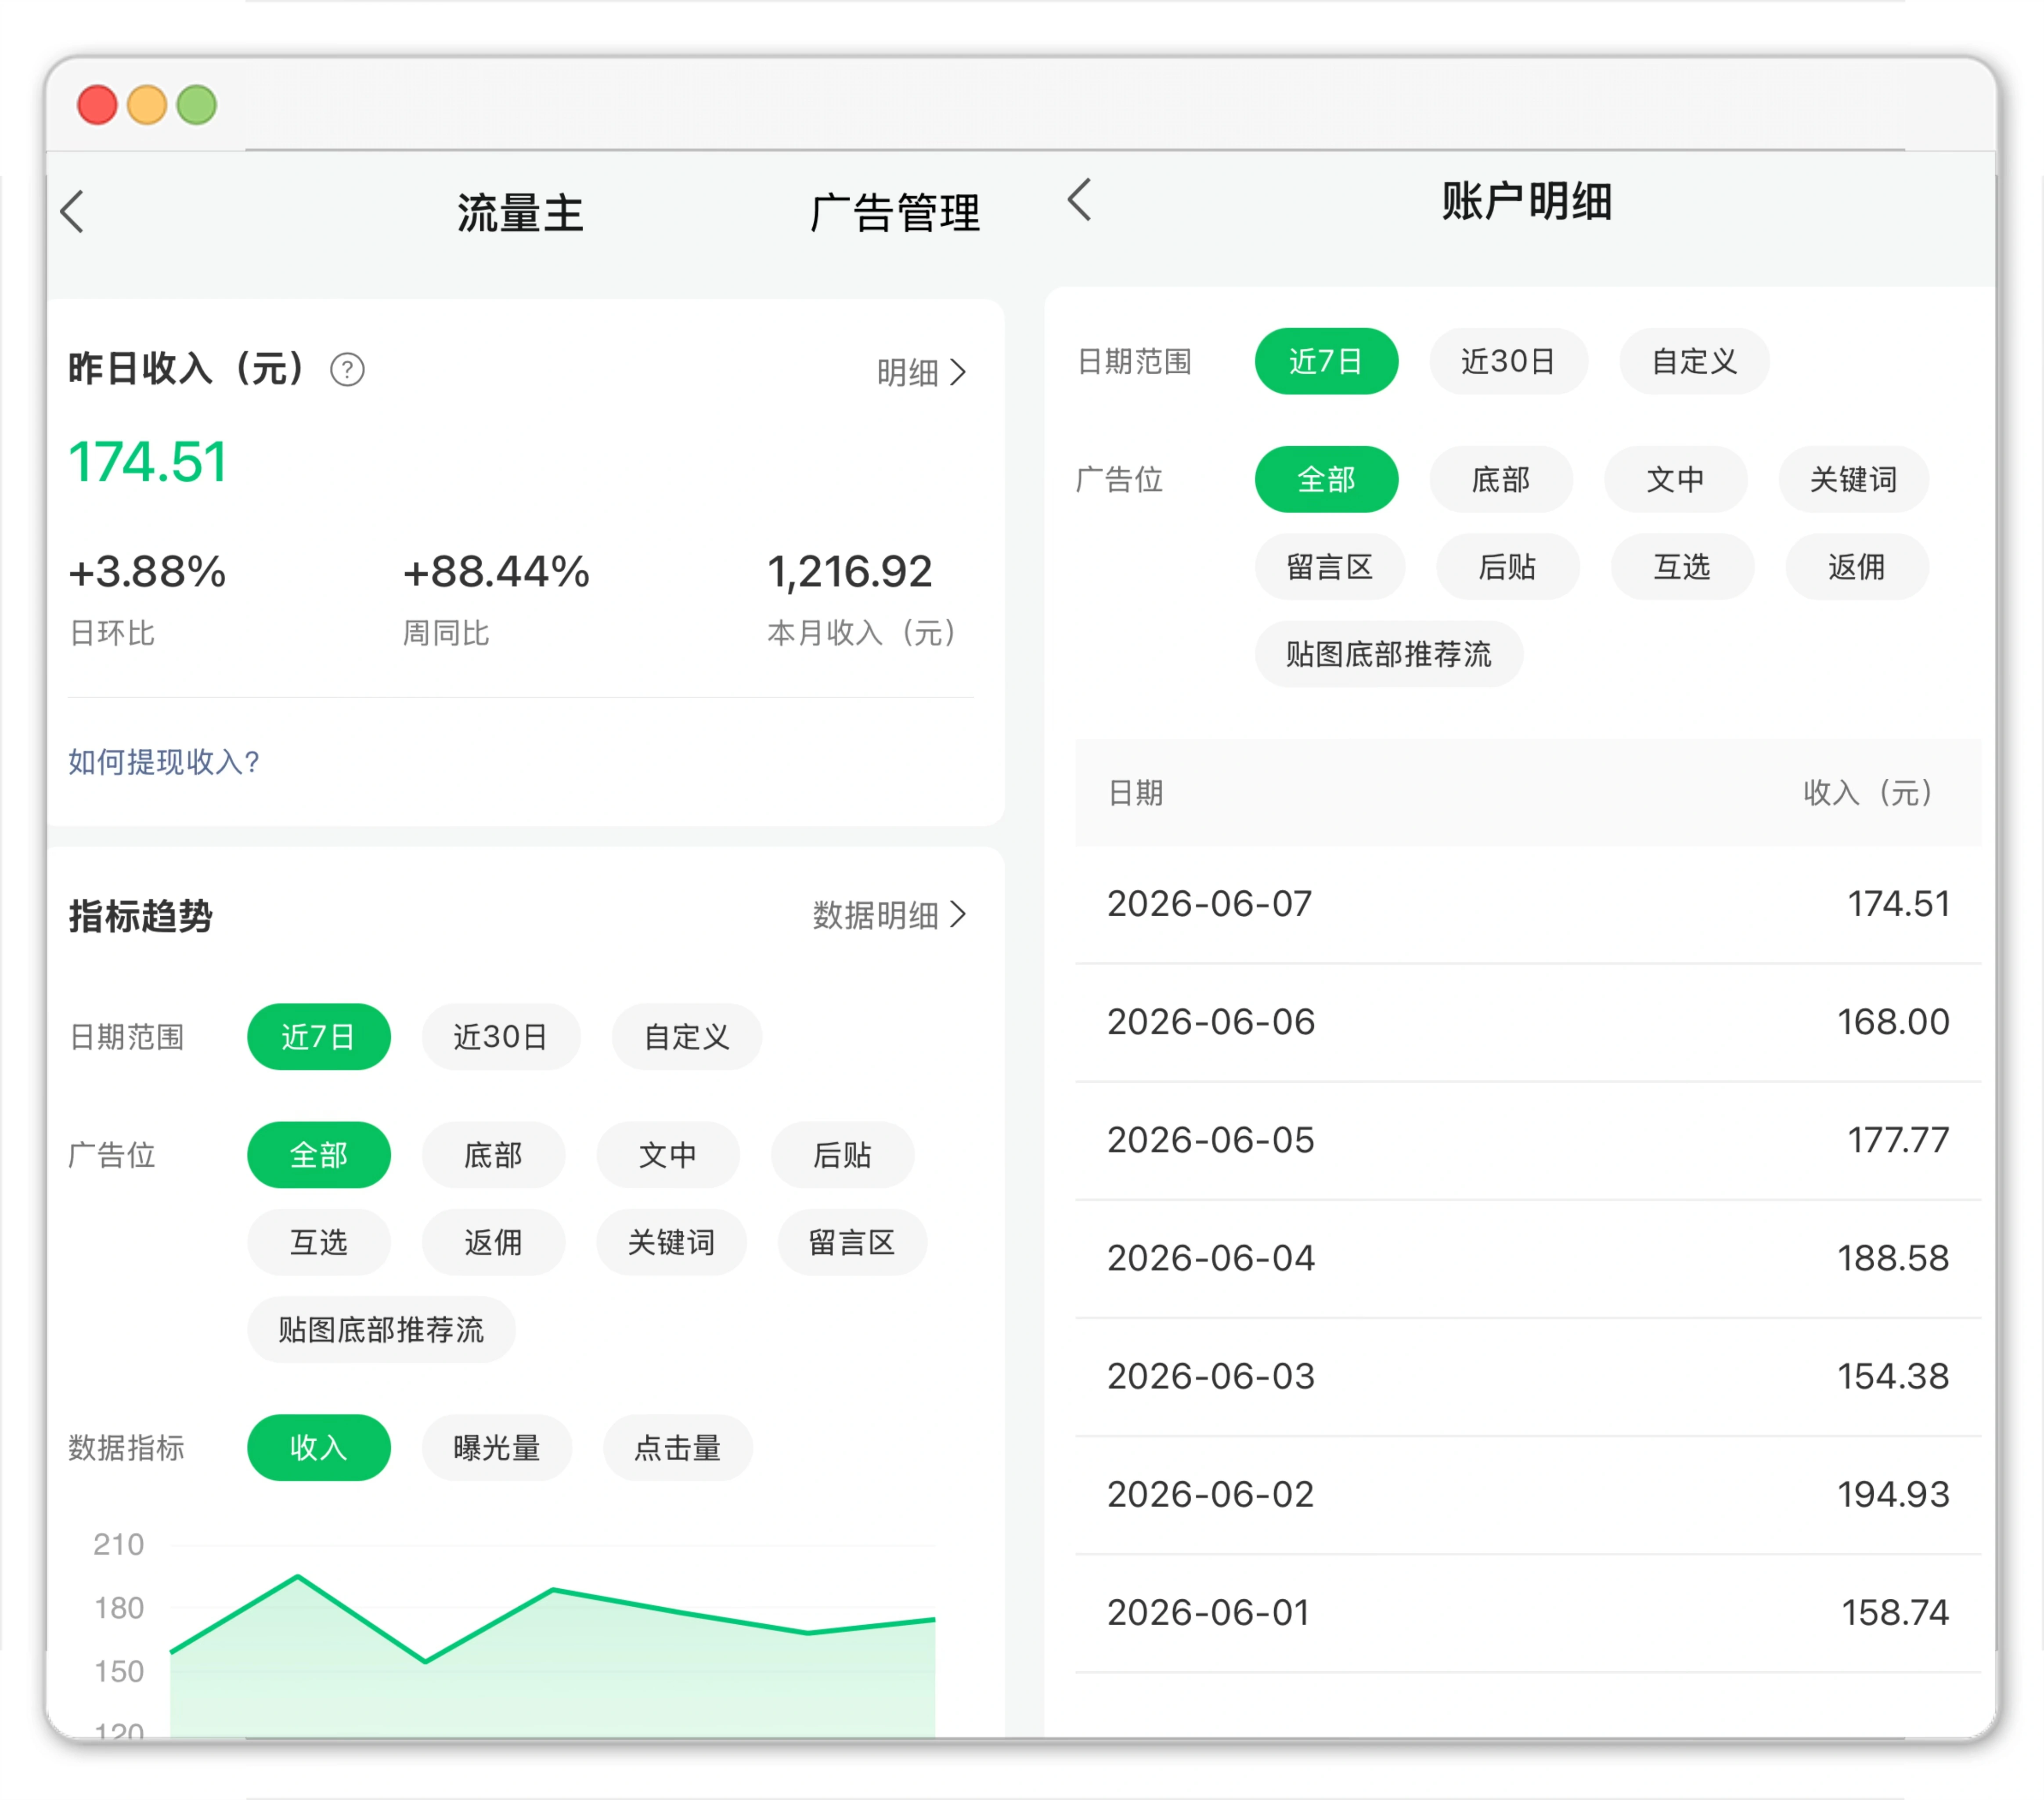Image resolution: width=2044 pixels, height=1800 pixels.
Task: Go back using the left panel back arrow
Action: 72,211
